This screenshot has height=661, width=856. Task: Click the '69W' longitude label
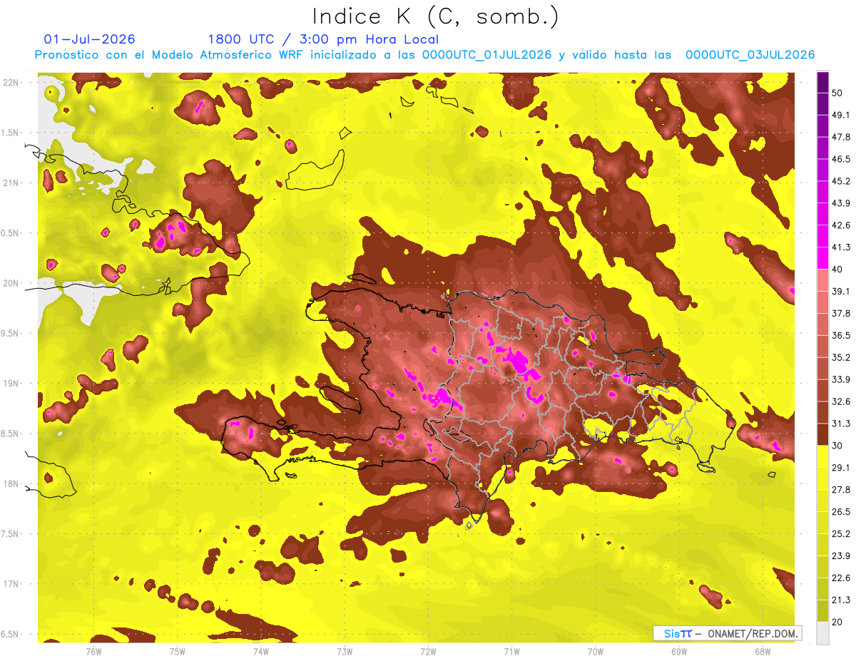click(679, 652)
